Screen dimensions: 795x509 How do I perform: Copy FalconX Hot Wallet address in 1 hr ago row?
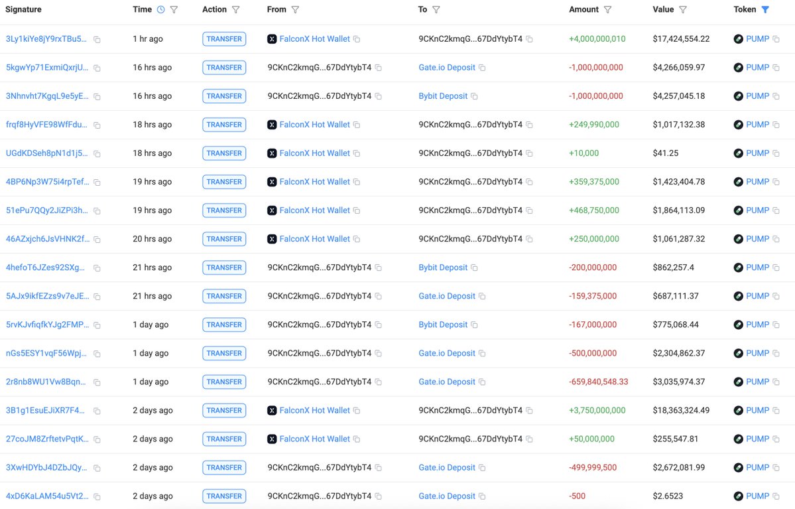(357, 39)
